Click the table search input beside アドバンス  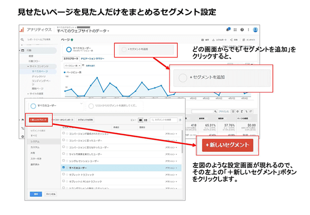[x=203, y=111]
